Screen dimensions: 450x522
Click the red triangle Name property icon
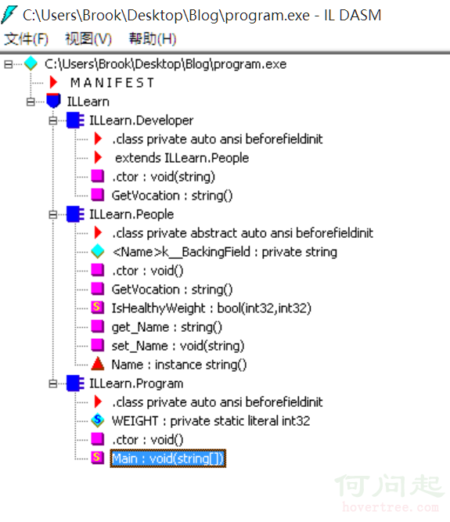pyautogui.click(x=98, y=364)
